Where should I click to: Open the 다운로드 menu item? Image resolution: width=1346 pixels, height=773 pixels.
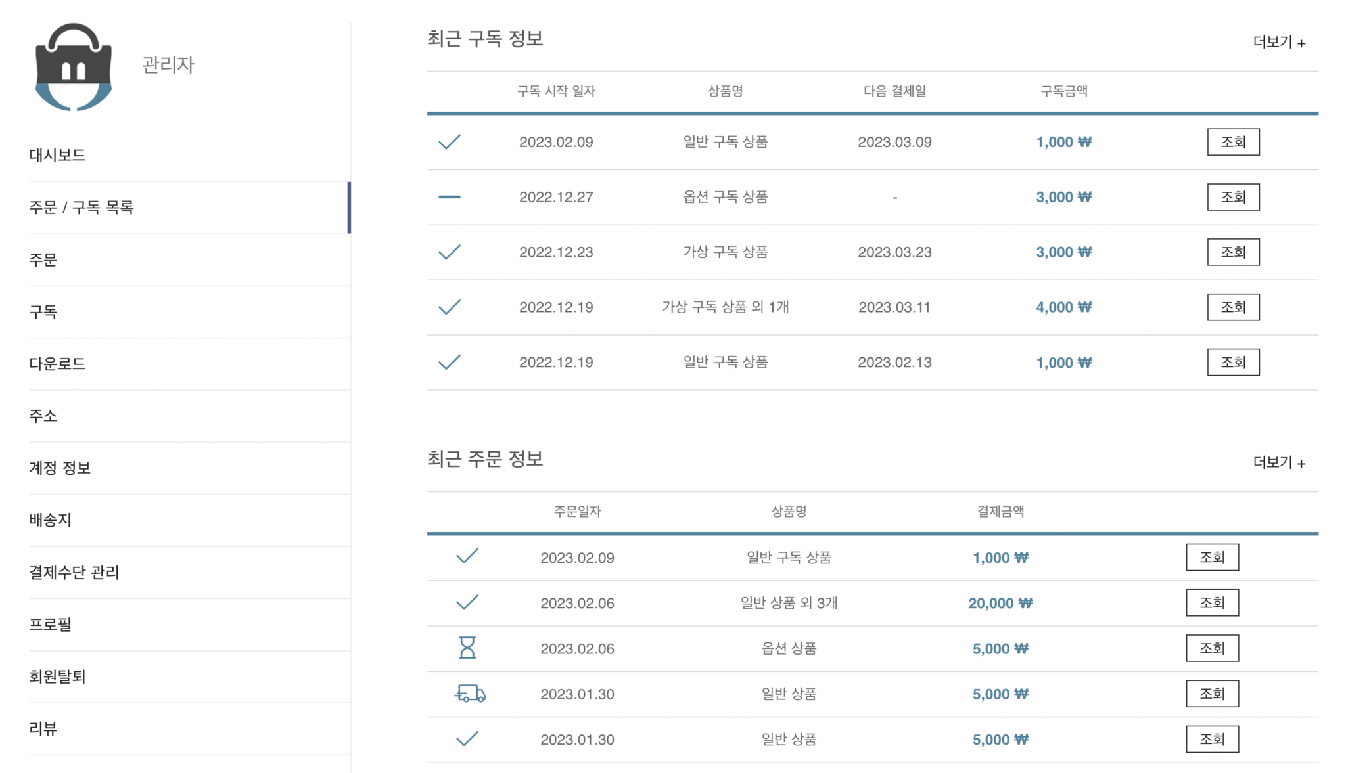click(58, 364)
